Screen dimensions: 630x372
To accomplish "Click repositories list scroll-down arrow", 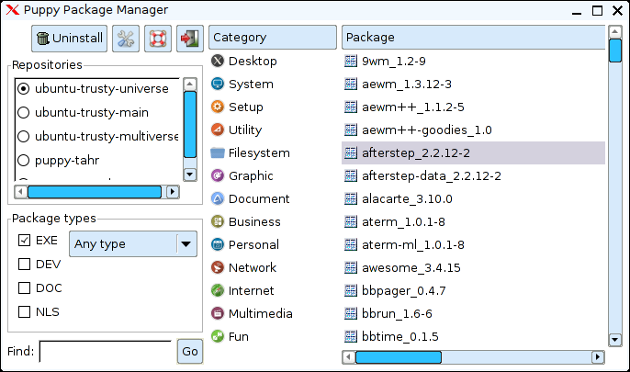I will pos(189,175).
